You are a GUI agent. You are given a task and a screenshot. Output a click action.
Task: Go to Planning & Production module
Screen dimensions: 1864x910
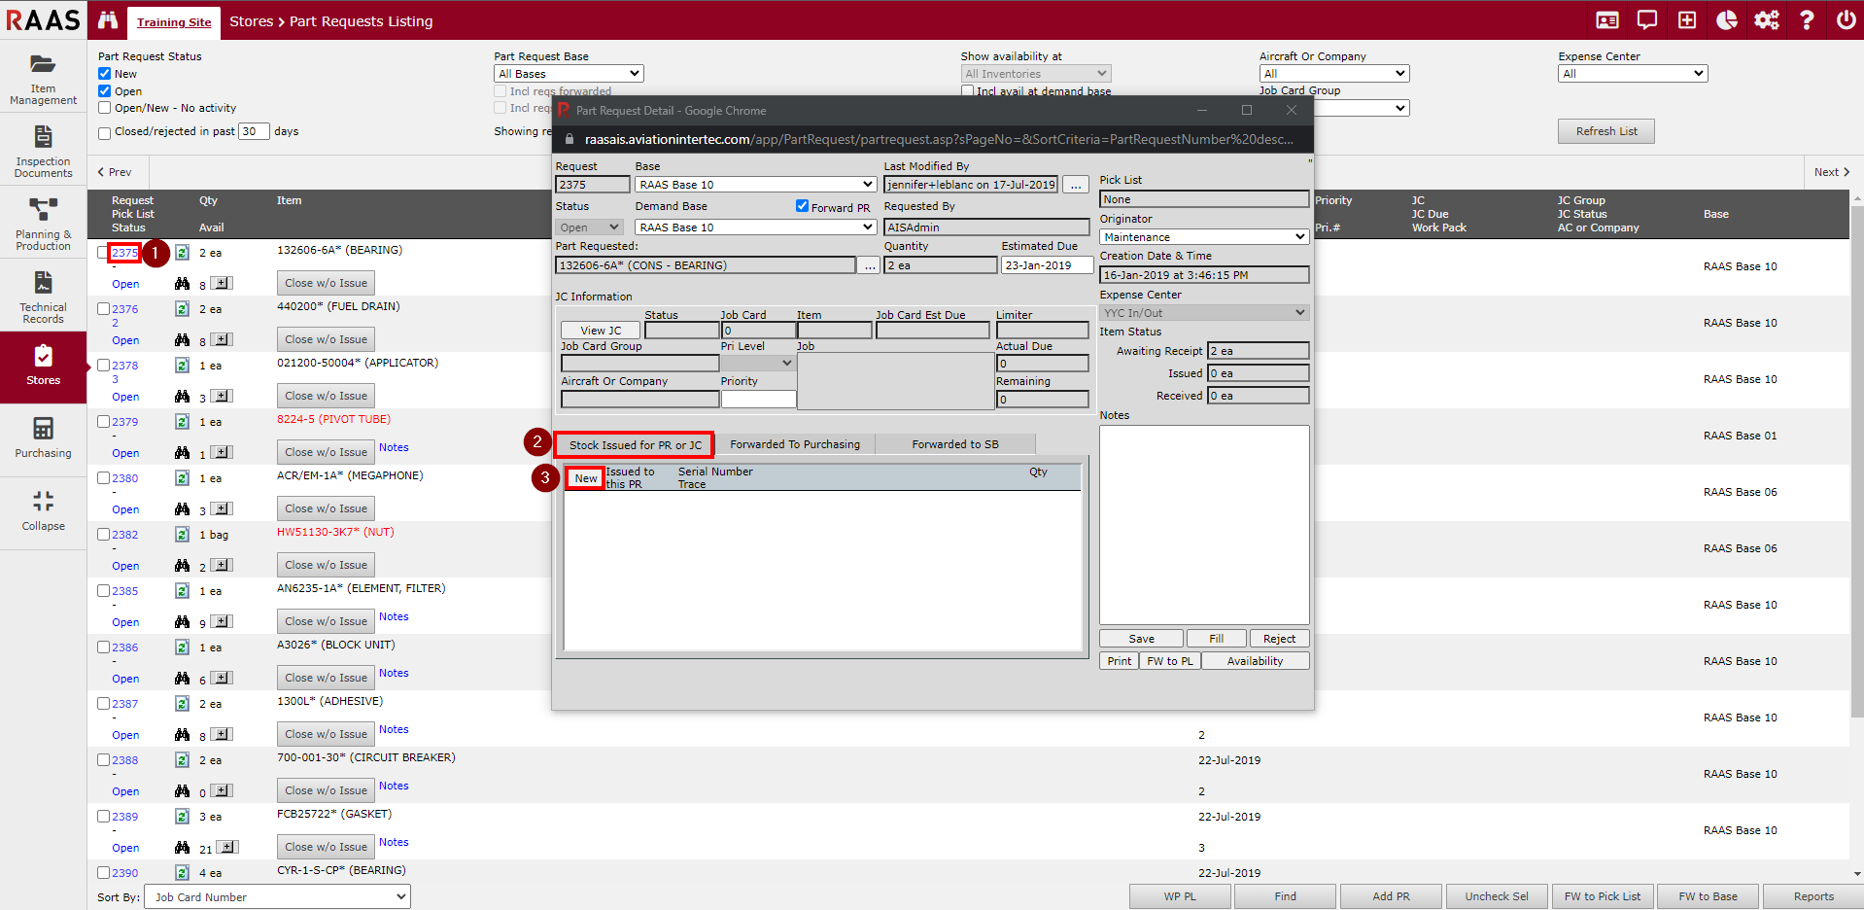(x=43, y=224)
